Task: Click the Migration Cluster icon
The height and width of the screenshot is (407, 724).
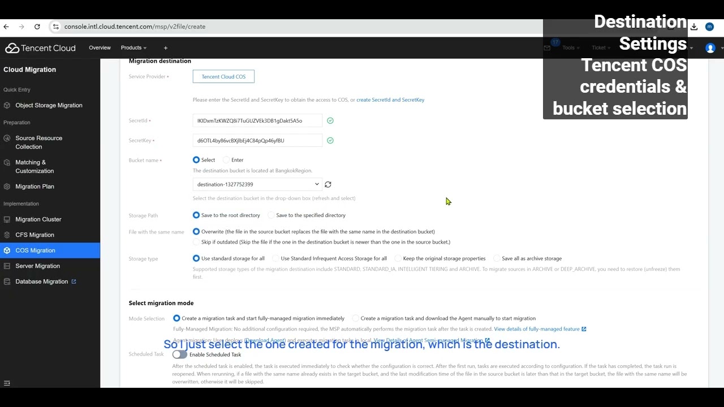Action: [7, 219]
